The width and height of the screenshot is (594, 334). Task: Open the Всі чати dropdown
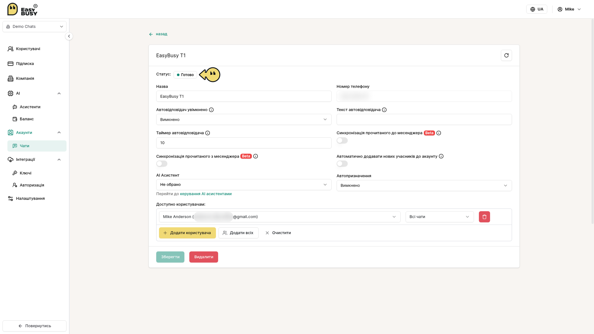pos(440,217)
